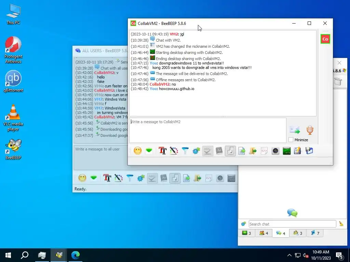Click the funnel filter icon in ALL USERS window
Viewport: 350px width, 262px height.
130,178
